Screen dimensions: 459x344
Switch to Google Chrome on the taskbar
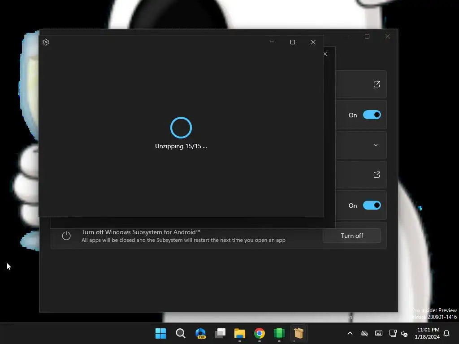click(260, 333)
